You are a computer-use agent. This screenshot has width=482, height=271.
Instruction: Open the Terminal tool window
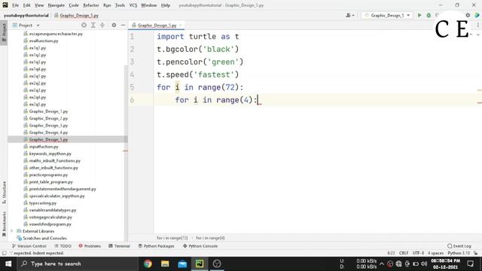point(119,246)
